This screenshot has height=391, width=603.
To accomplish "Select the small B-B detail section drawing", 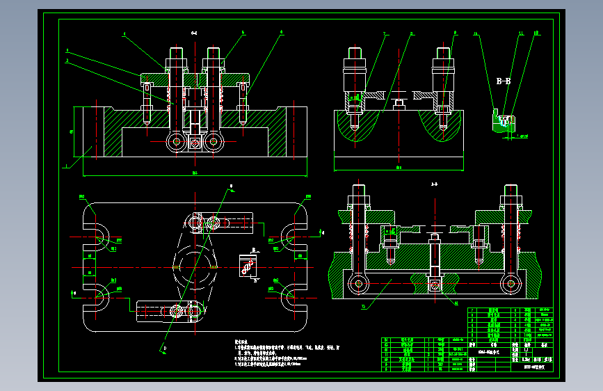I will [x=504, y=121].
